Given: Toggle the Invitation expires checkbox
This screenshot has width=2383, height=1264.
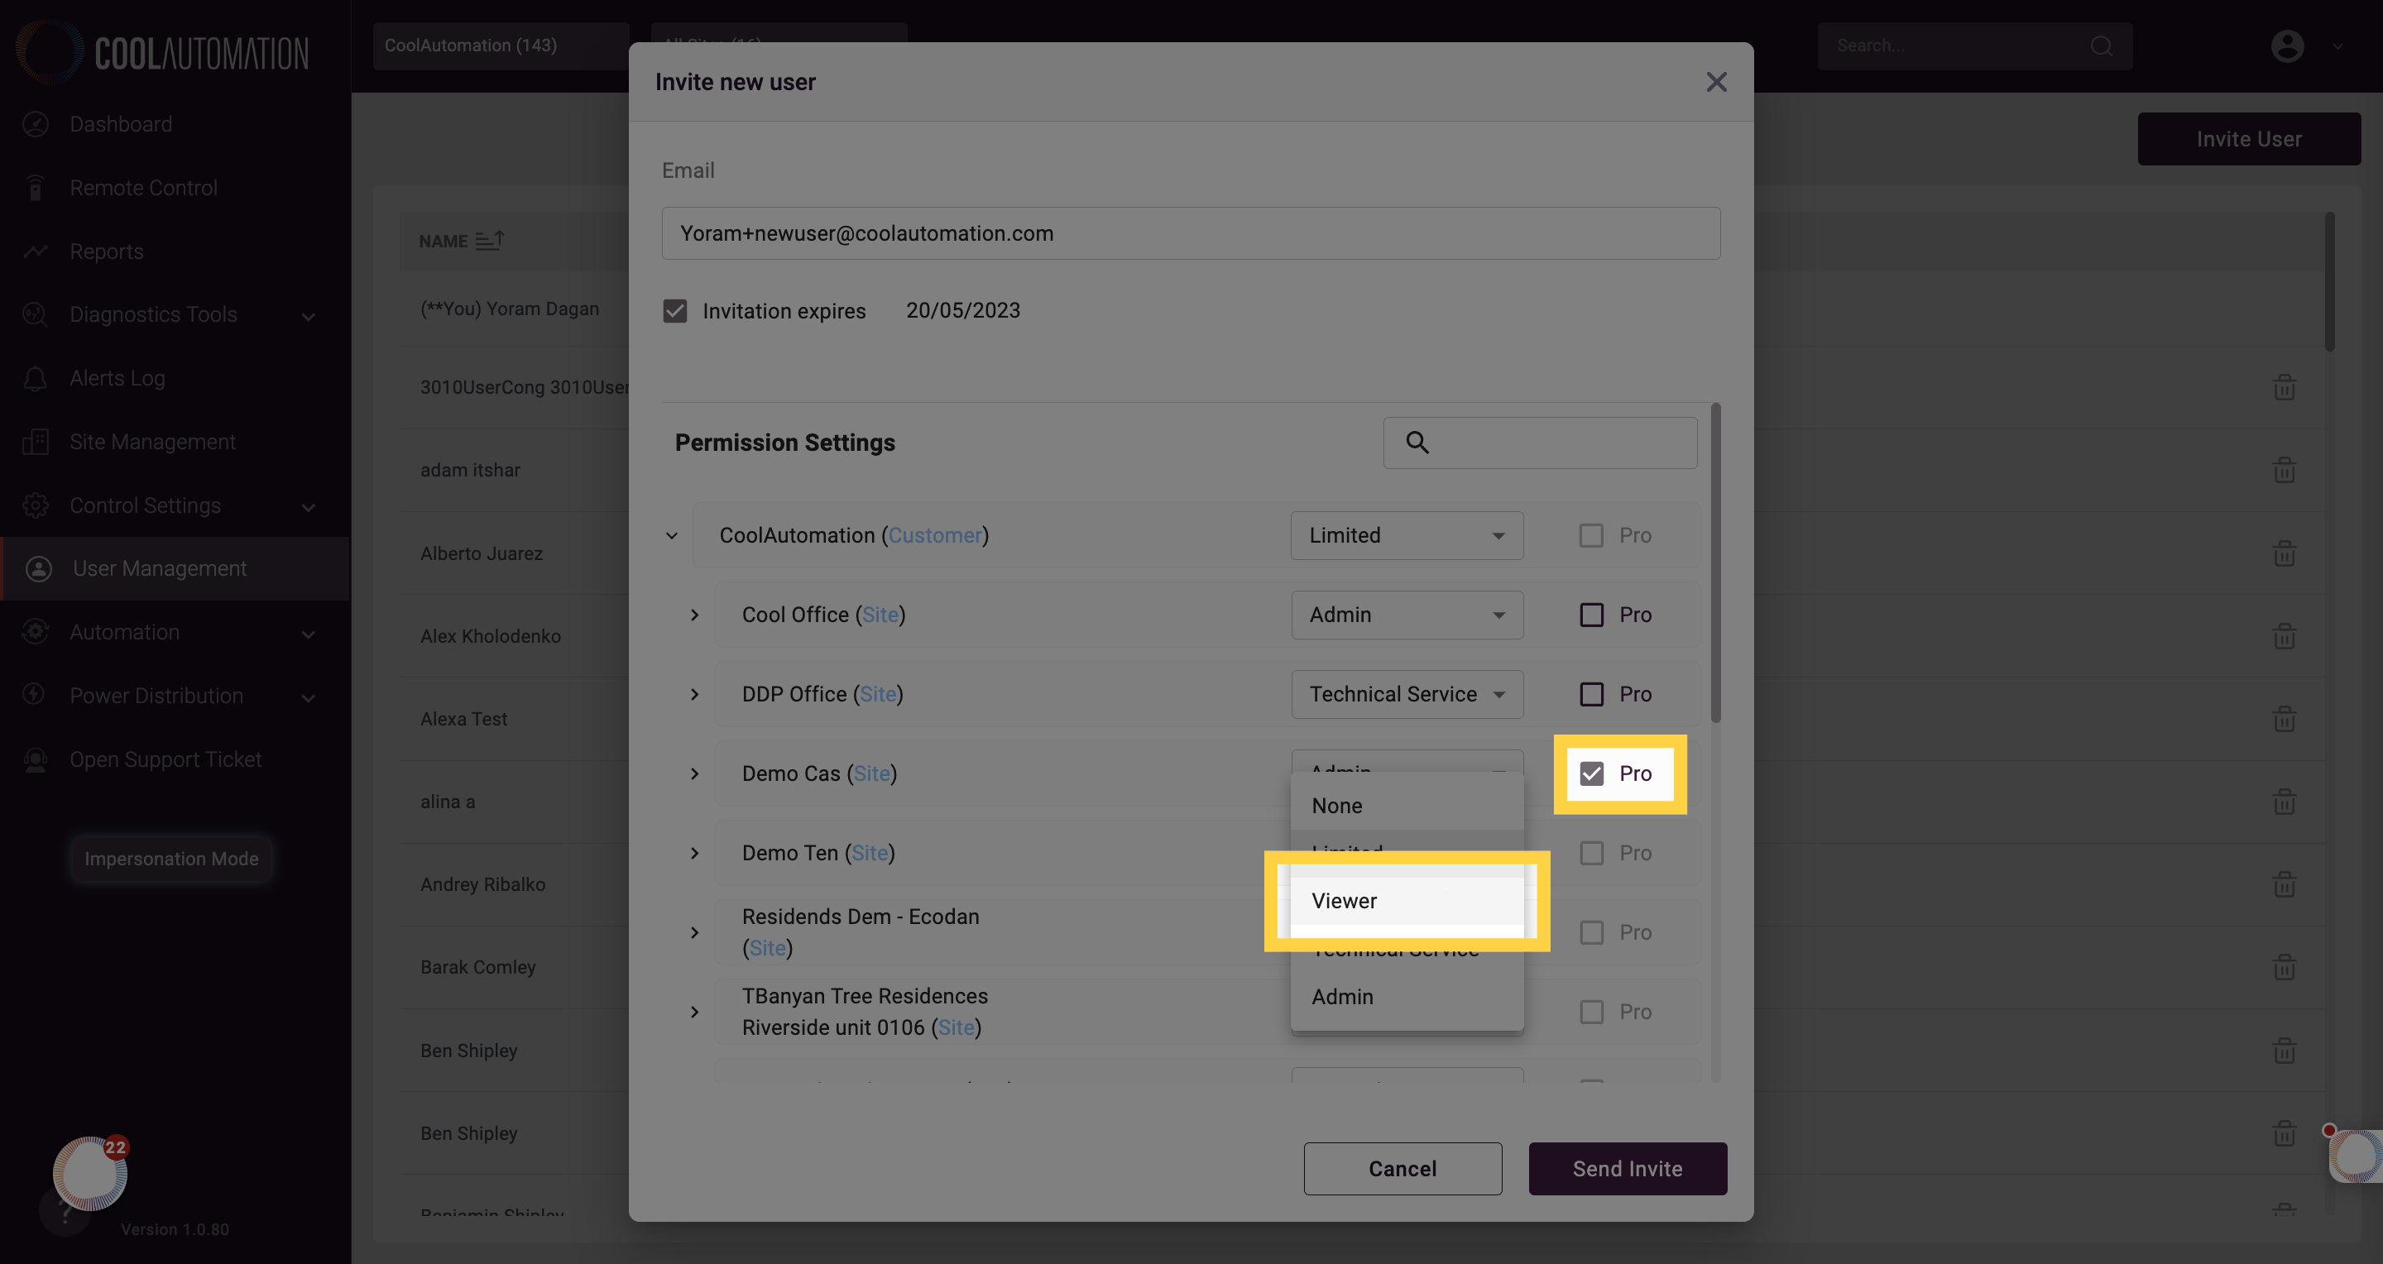Looking at the screenshot, I should (x=675, y=311).
